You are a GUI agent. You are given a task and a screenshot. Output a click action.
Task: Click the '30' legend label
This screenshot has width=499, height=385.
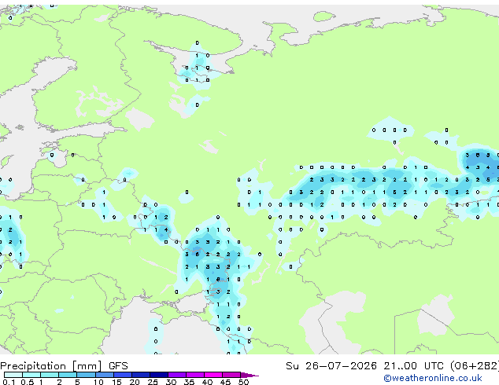click(x=171, y=382)
